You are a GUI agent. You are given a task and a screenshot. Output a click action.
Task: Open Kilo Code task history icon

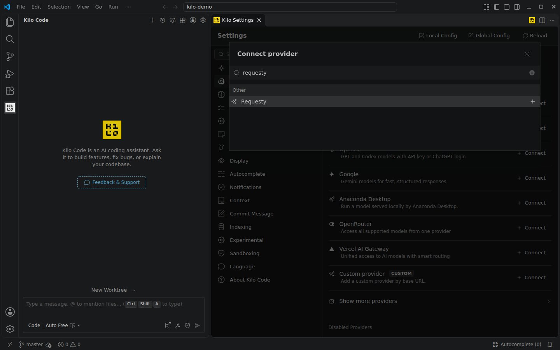click(x=163, y=20)
